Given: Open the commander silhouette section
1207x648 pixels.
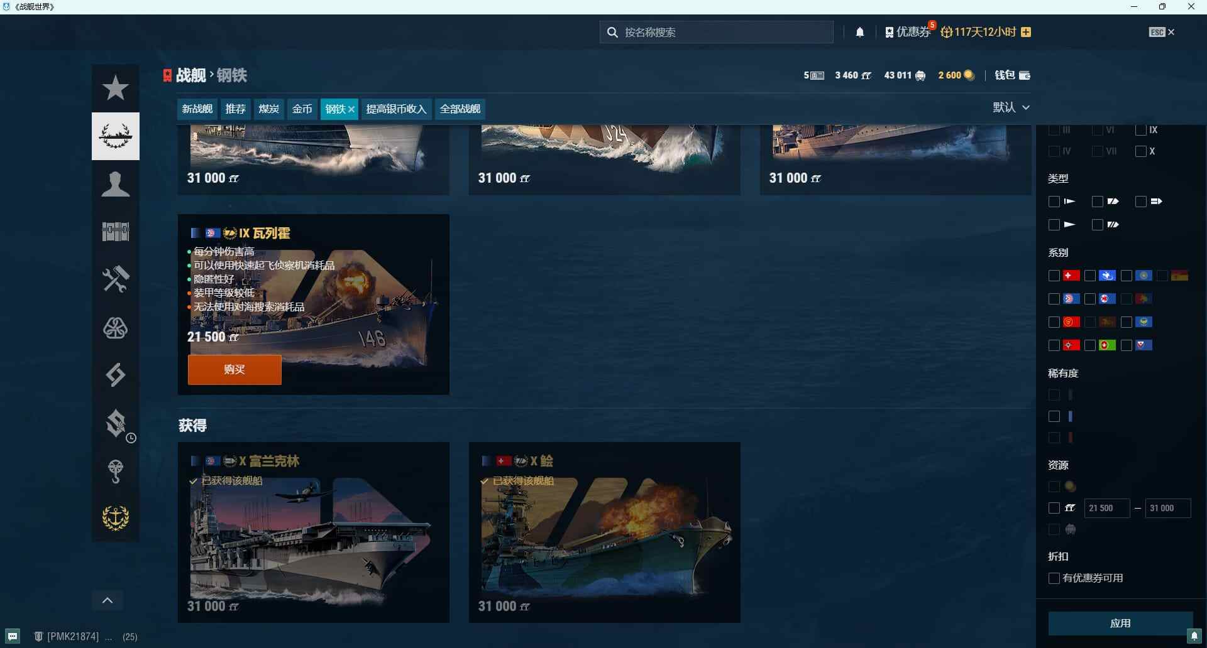Looking at the screenshot, I should pyautogui.click(x=116, y=184).
